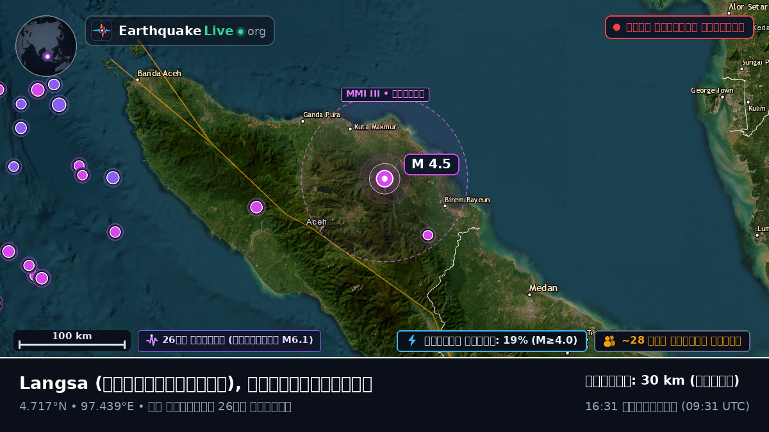This screenshot has height=432, width=769.
Task: Click the EarthquakeLive compass logo icon
Action: pos(102,31)
